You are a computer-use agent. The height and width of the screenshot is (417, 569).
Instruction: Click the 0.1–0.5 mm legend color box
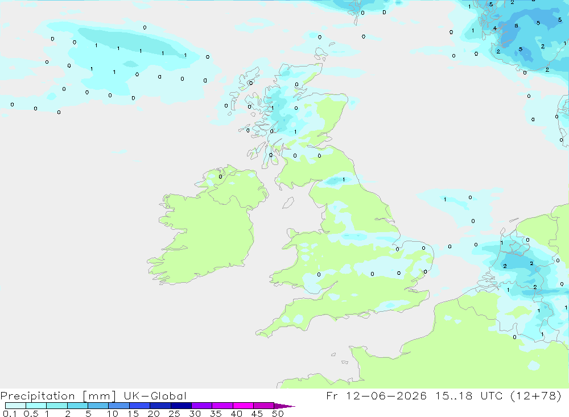coord(15,406)
